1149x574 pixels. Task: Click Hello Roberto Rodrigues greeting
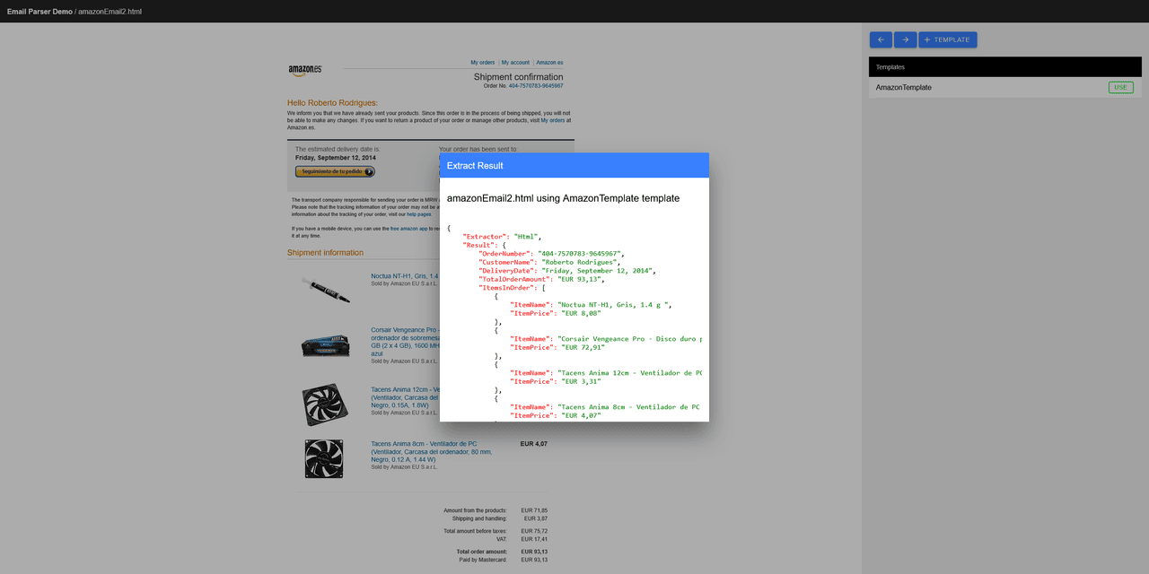332,103
